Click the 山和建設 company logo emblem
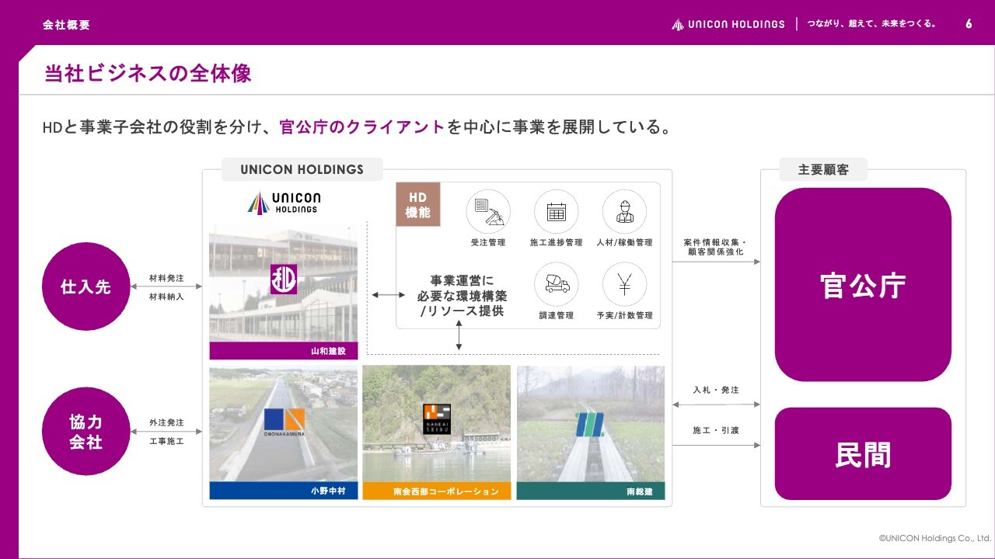The height and width of the screenshot is (559, 995). pyautogui.click(x=284, y=279)
